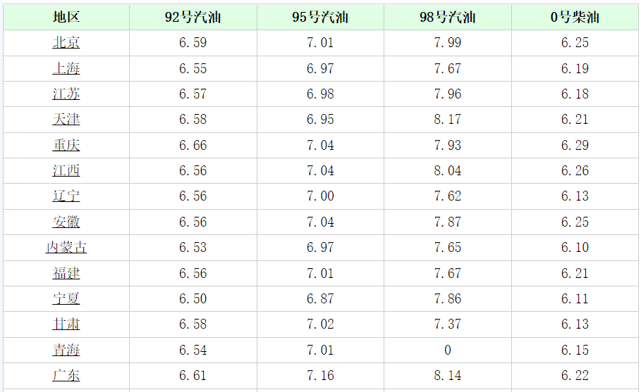Select the 8.17 price cell for 天津
Screen dimensions: 641x392
tap(447, 120)
